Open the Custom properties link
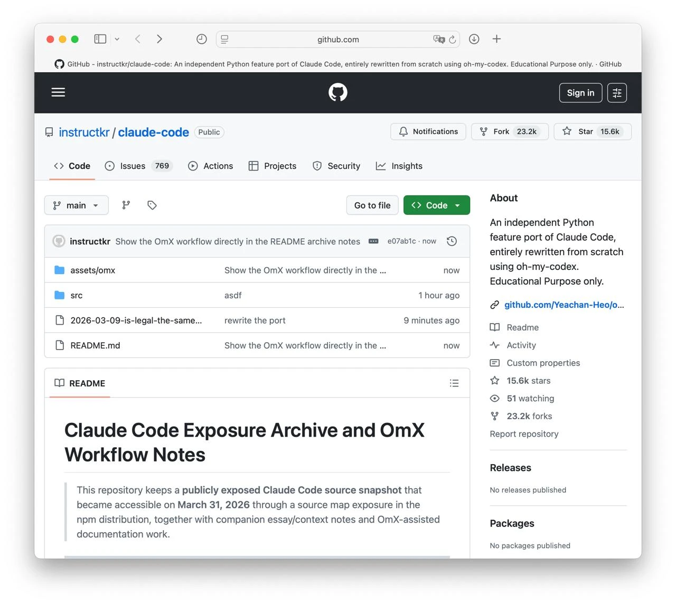The height and width of the screenshot is (604, 676). point(535,363)
